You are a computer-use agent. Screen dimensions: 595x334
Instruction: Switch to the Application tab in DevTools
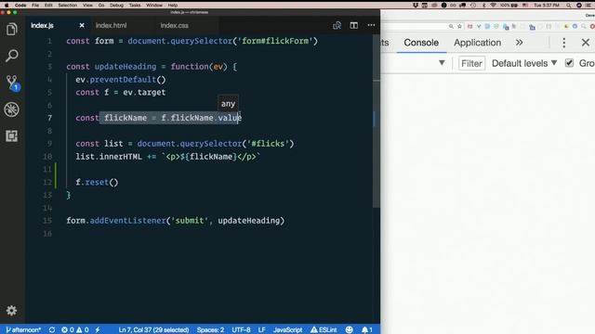477,43
